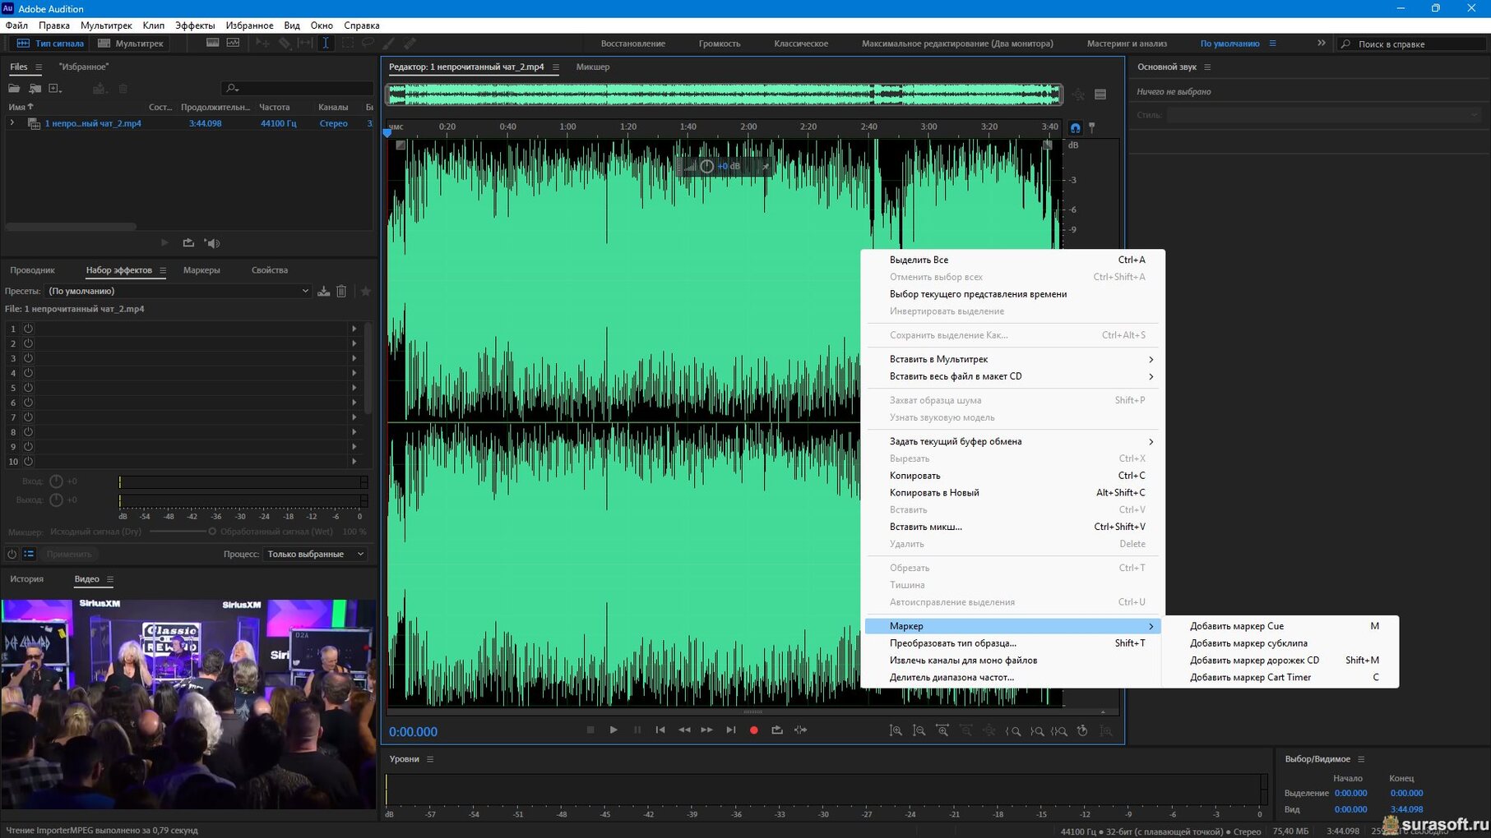Image resolution: width=1491 pixels, height=838 pixels.
Task: Switch to Мультитрек view
Action: pyautogui.click(x=131, y=44)
